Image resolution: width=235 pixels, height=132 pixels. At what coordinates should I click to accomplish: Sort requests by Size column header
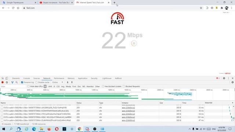click(x=170, y=103)
